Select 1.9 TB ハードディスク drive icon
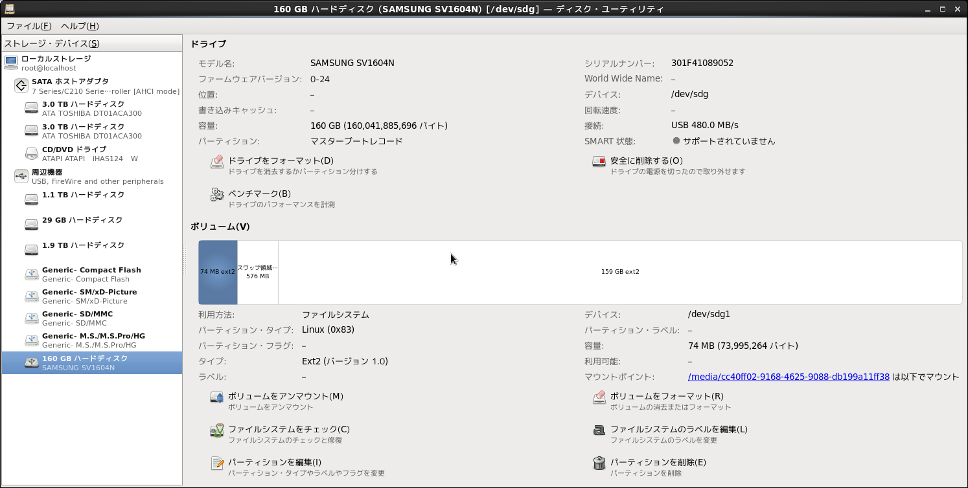 click(32, 249)
